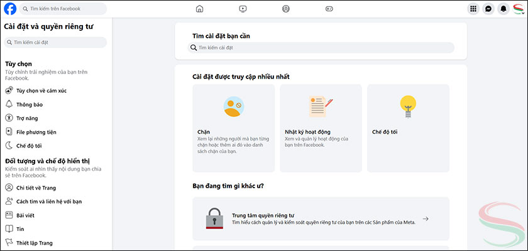528x251 pixels.
Task: Click the book icon beside Tin
Action: pos(9,229)
